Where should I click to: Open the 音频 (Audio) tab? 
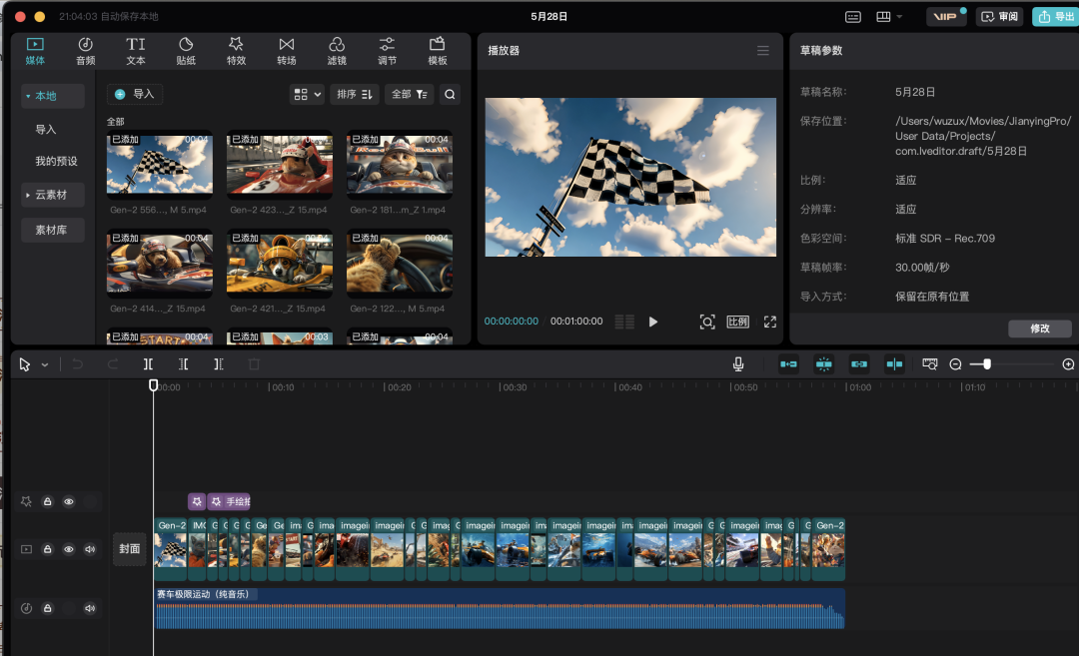coord(85,51)
